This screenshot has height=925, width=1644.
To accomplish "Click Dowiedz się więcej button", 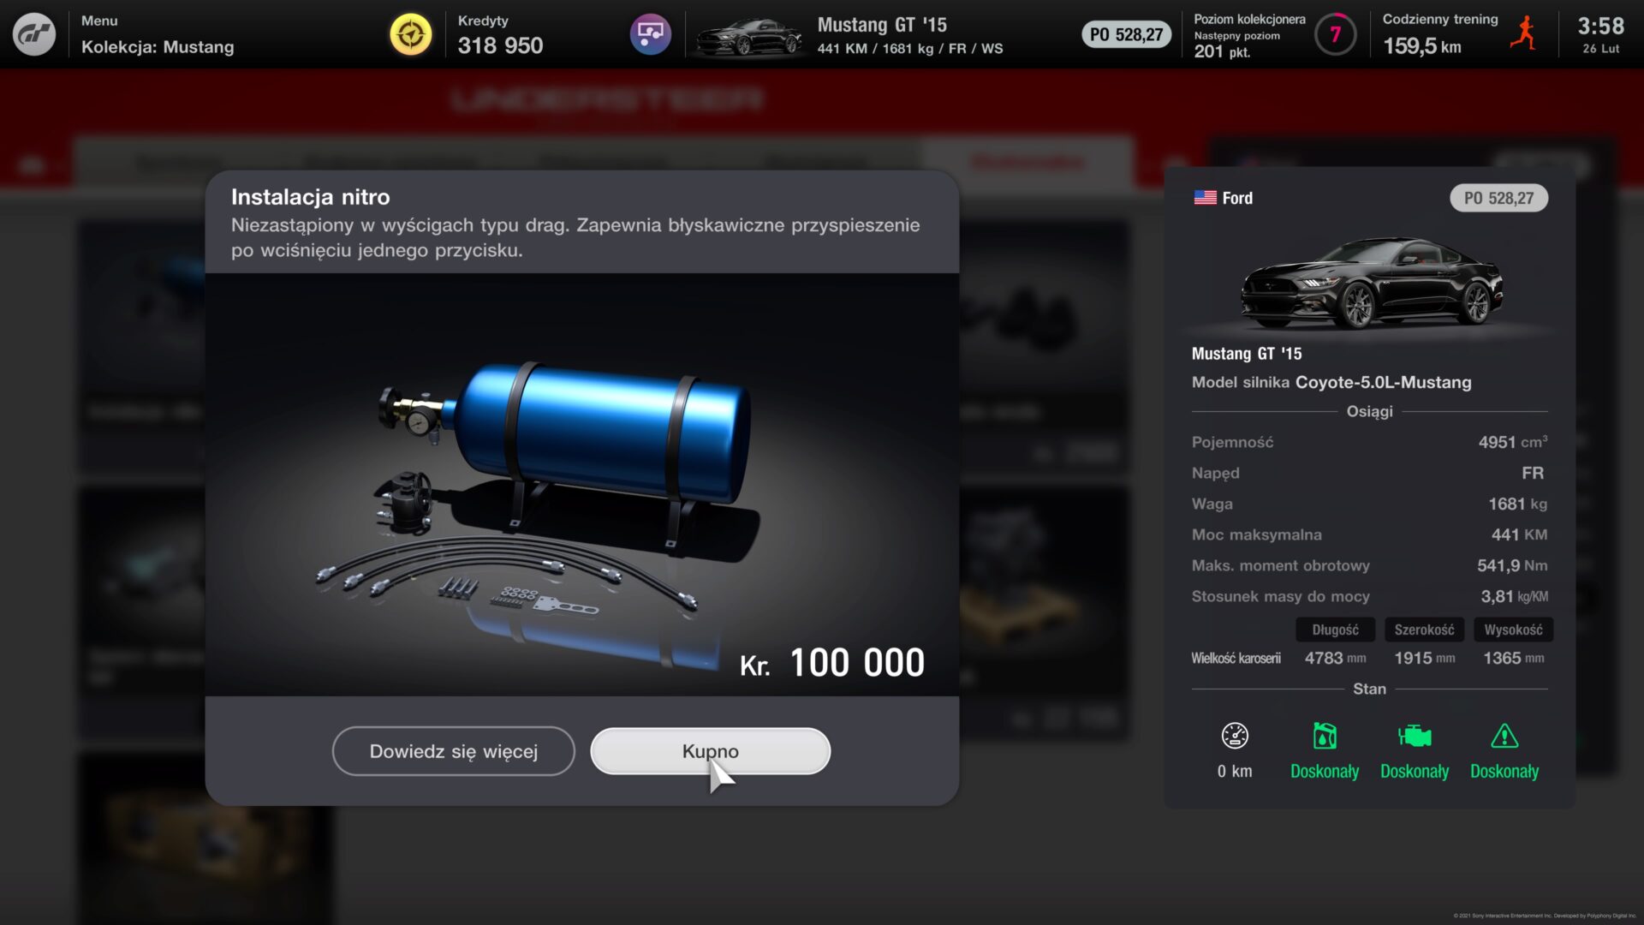I will pos(454,751).
